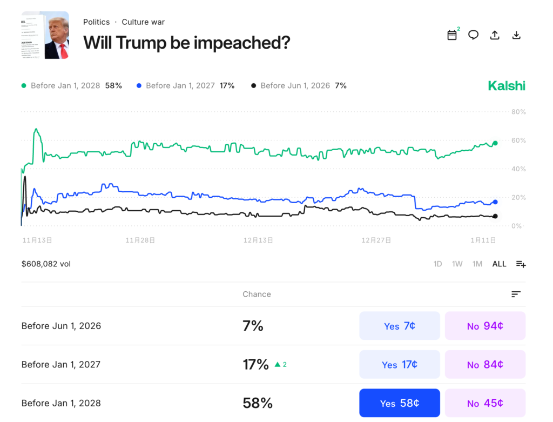Switch to the 1M time range
This screenshot has height=422, width=553.
click(477, 264)
